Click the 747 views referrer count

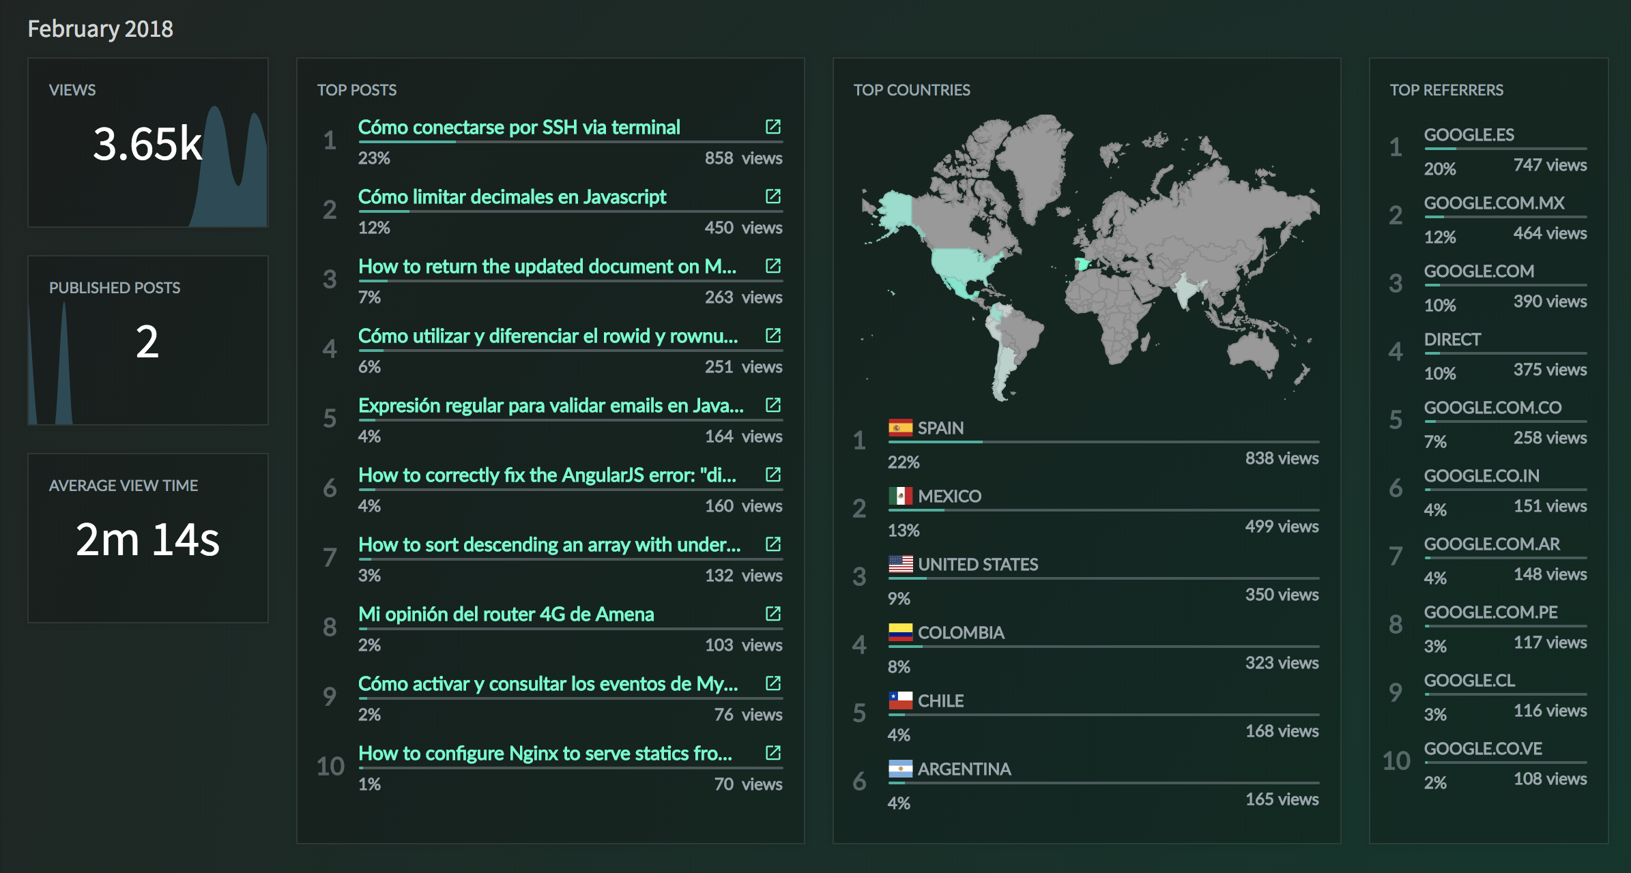(x=1550, y=165)
